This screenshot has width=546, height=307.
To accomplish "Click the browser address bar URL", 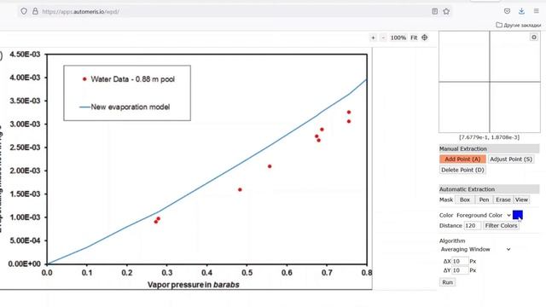I will pyautogui.click(x=81, y=11).
